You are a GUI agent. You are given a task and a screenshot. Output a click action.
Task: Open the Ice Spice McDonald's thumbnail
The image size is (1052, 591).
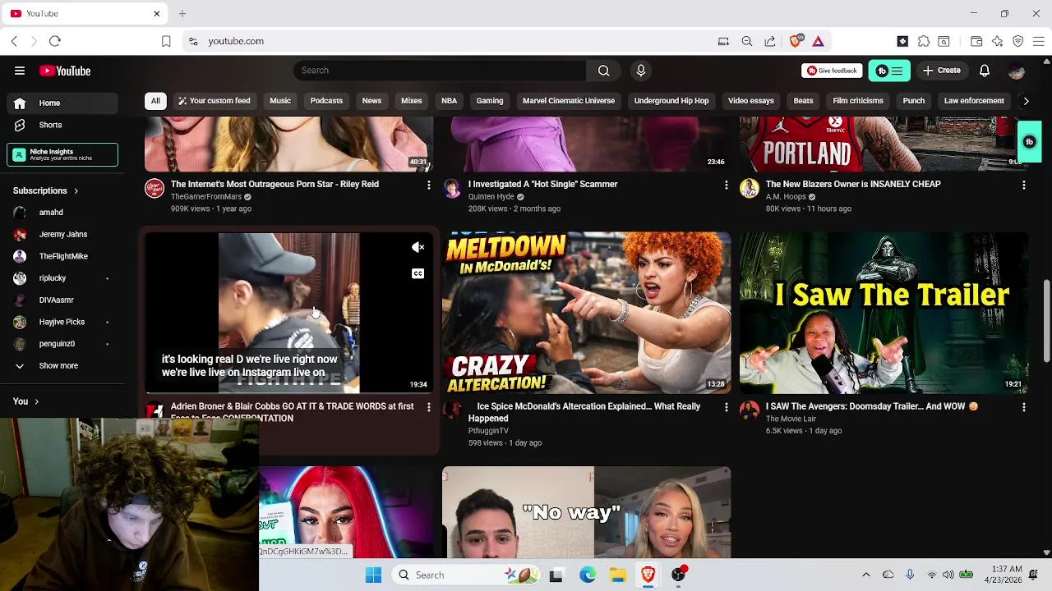tap(586, 313)
